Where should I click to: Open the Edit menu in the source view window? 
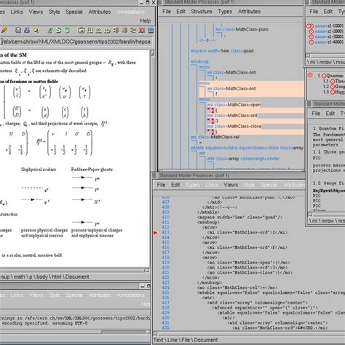[x=175, y=185]
